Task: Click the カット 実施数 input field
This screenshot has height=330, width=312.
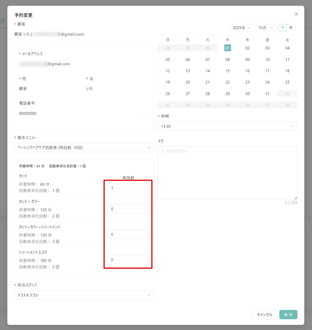Action: [128, 188]
